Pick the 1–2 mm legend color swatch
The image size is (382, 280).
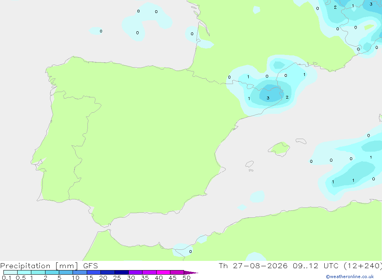[38, 272]
